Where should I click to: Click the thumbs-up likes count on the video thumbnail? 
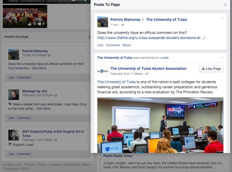32,24
